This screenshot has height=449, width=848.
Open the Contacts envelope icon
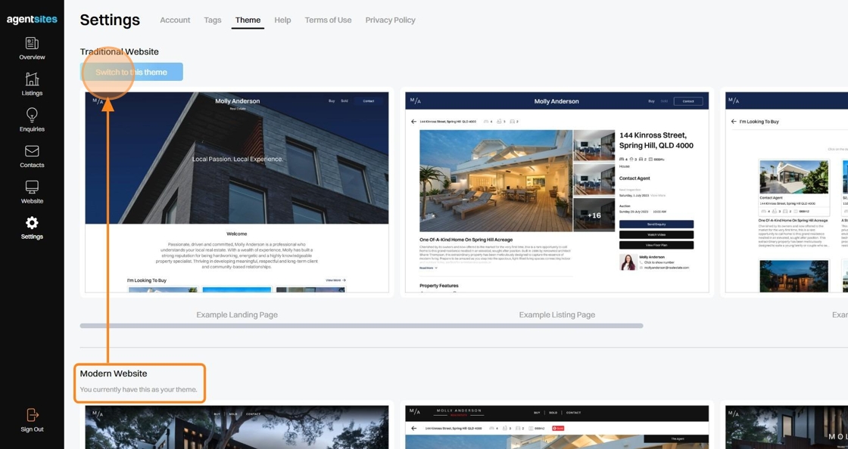point(32,151)
